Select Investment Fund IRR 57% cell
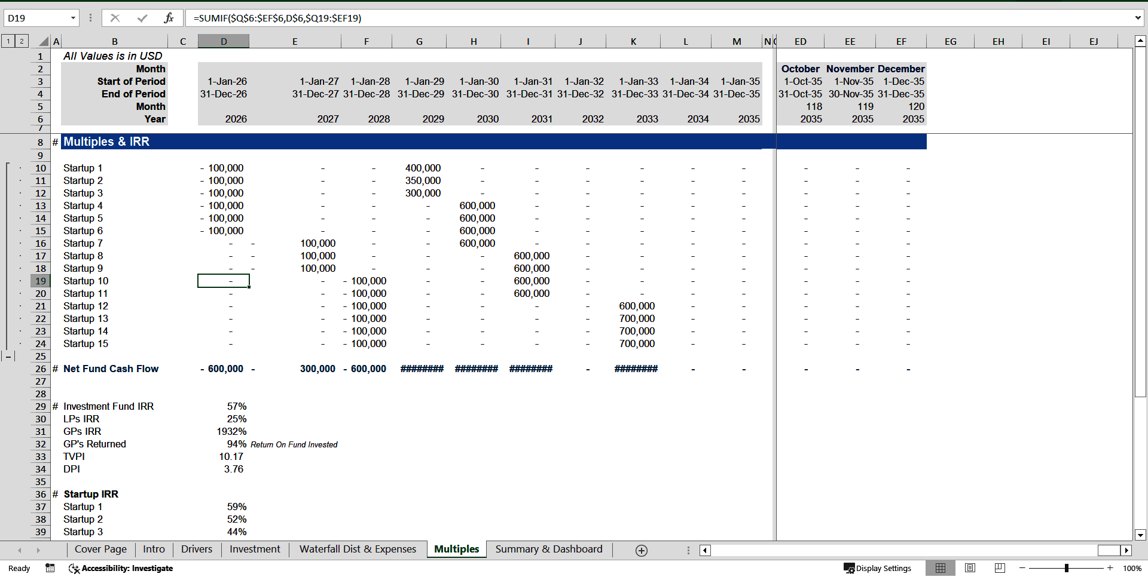The height and width of the screenshot is (577, 1148). pyautogui.click(x=224, y=407)
